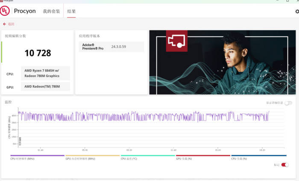Go back using the 返回 link
Viewport: 299px width, 181px height.
click(11, 24)
